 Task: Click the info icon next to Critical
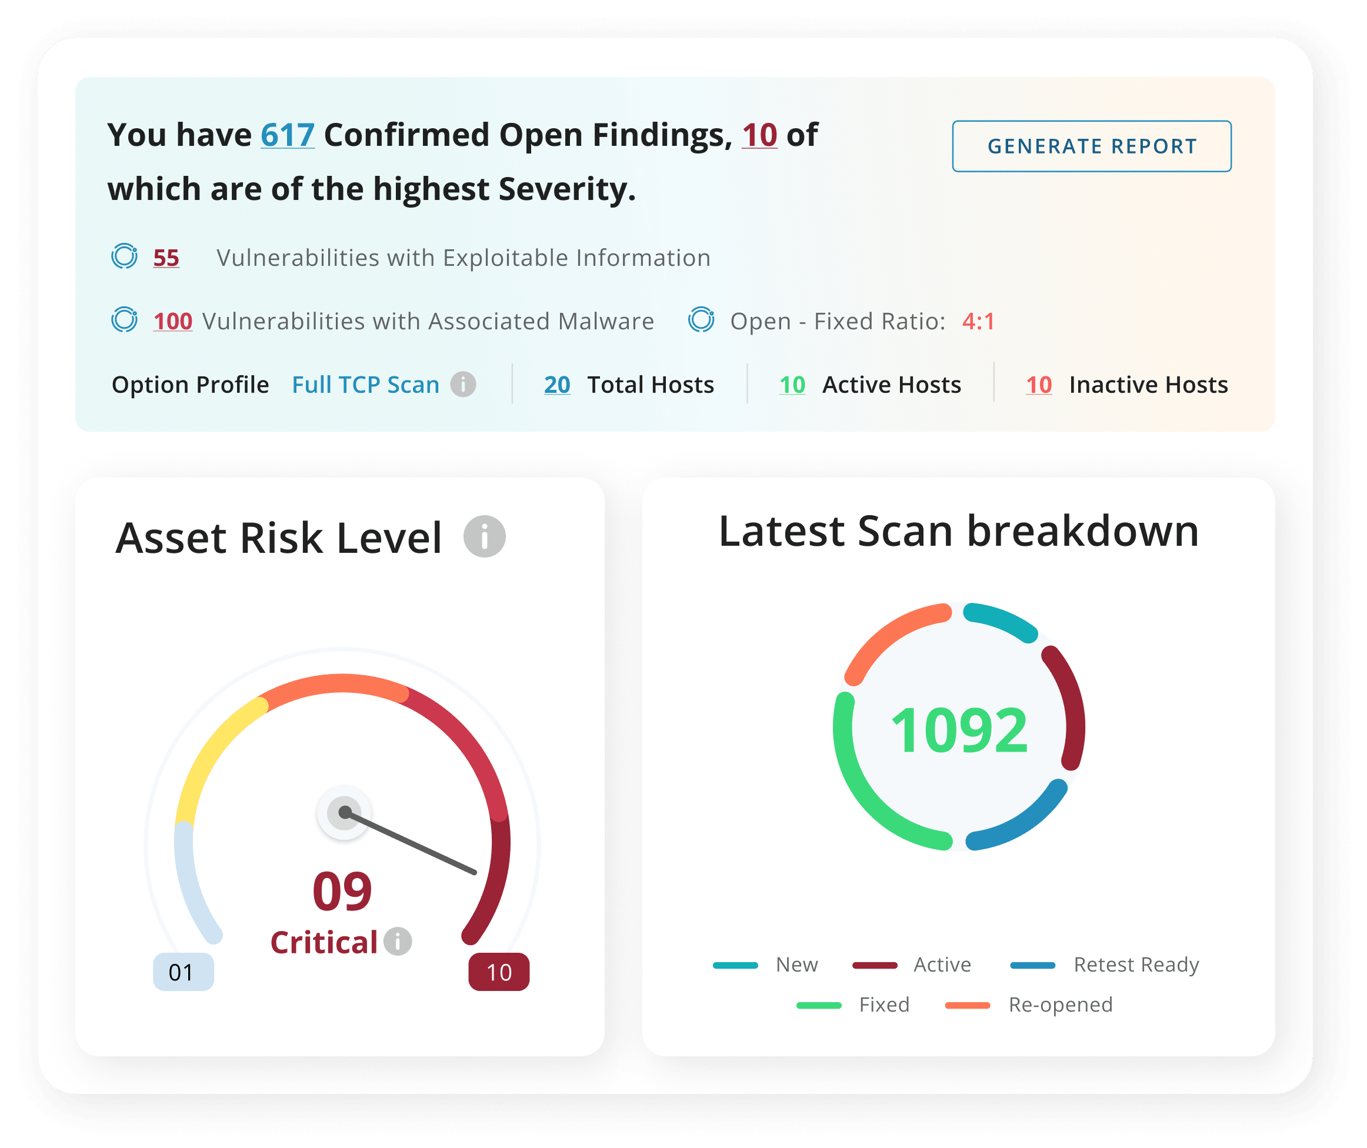(x=398, y=942)
